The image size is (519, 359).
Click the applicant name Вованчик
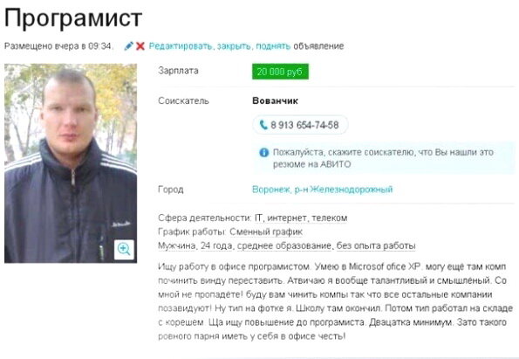click(275, 100)
